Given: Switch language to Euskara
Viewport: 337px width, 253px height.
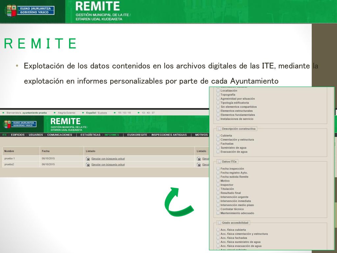Looking at the screenshot, I should [102, 113].
